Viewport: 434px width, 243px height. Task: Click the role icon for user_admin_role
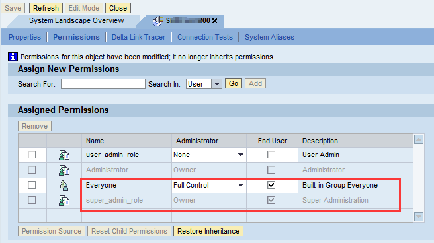point(64,155)
